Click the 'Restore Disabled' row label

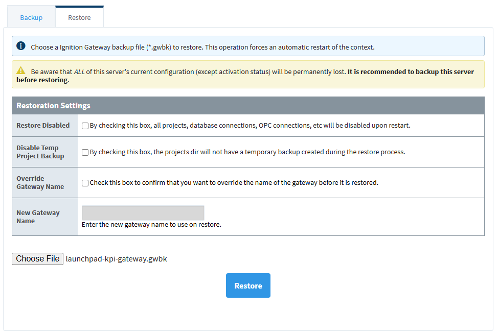click(x=43, y=126)
